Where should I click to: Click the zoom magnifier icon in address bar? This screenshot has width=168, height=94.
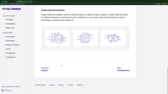[151, 4]
